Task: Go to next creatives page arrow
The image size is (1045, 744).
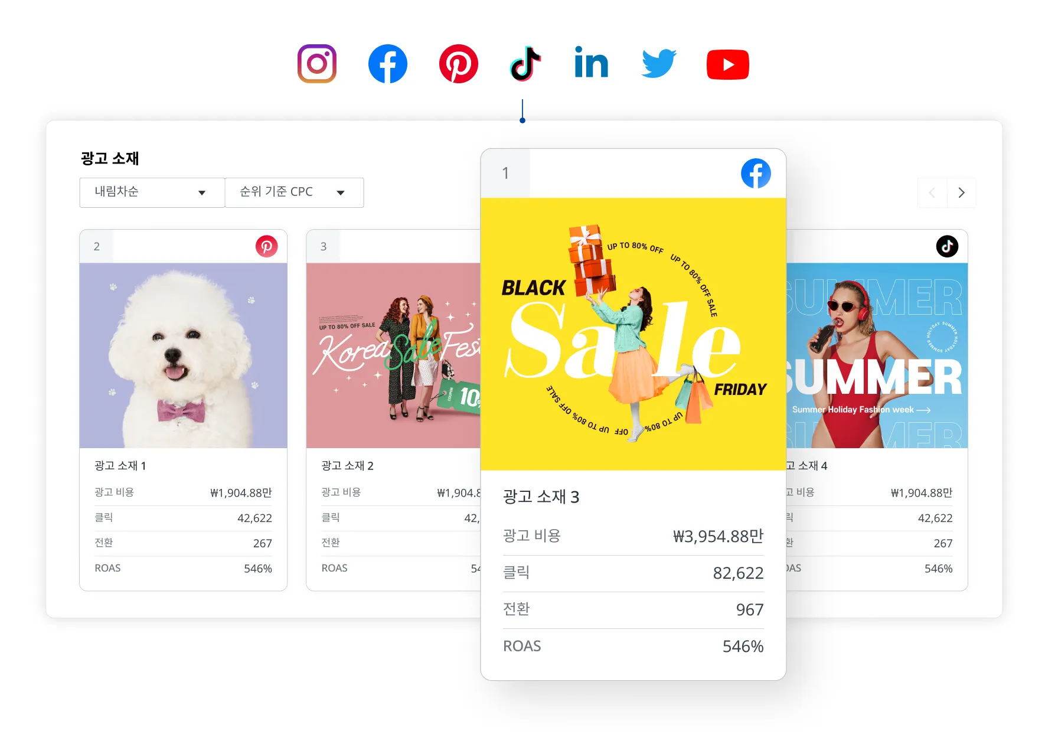Action: [961, 192]
